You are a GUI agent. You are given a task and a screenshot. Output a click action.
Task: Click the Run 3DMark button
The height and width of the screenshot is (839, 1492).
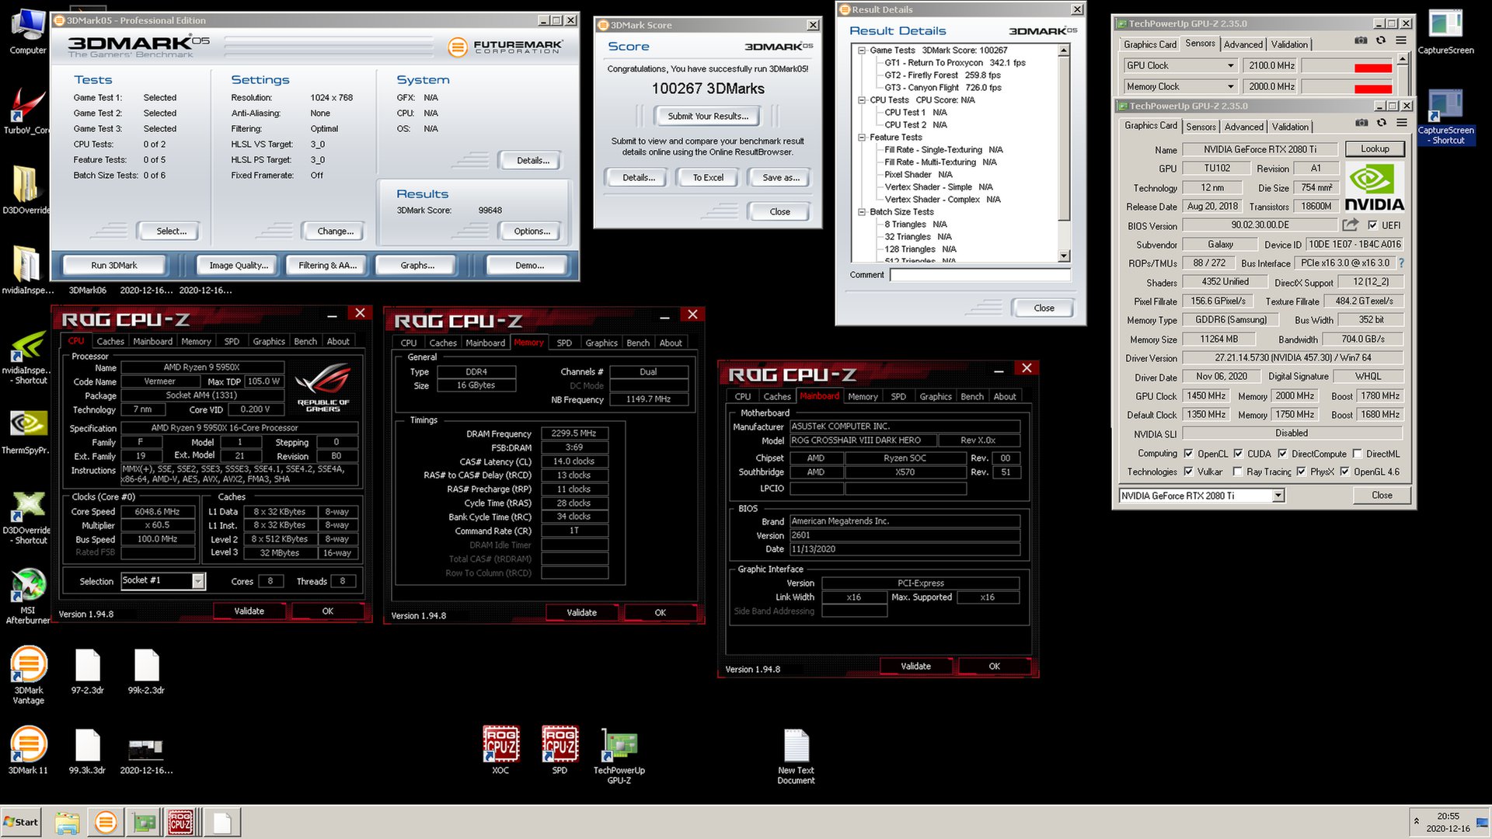(x=113, y=266)
